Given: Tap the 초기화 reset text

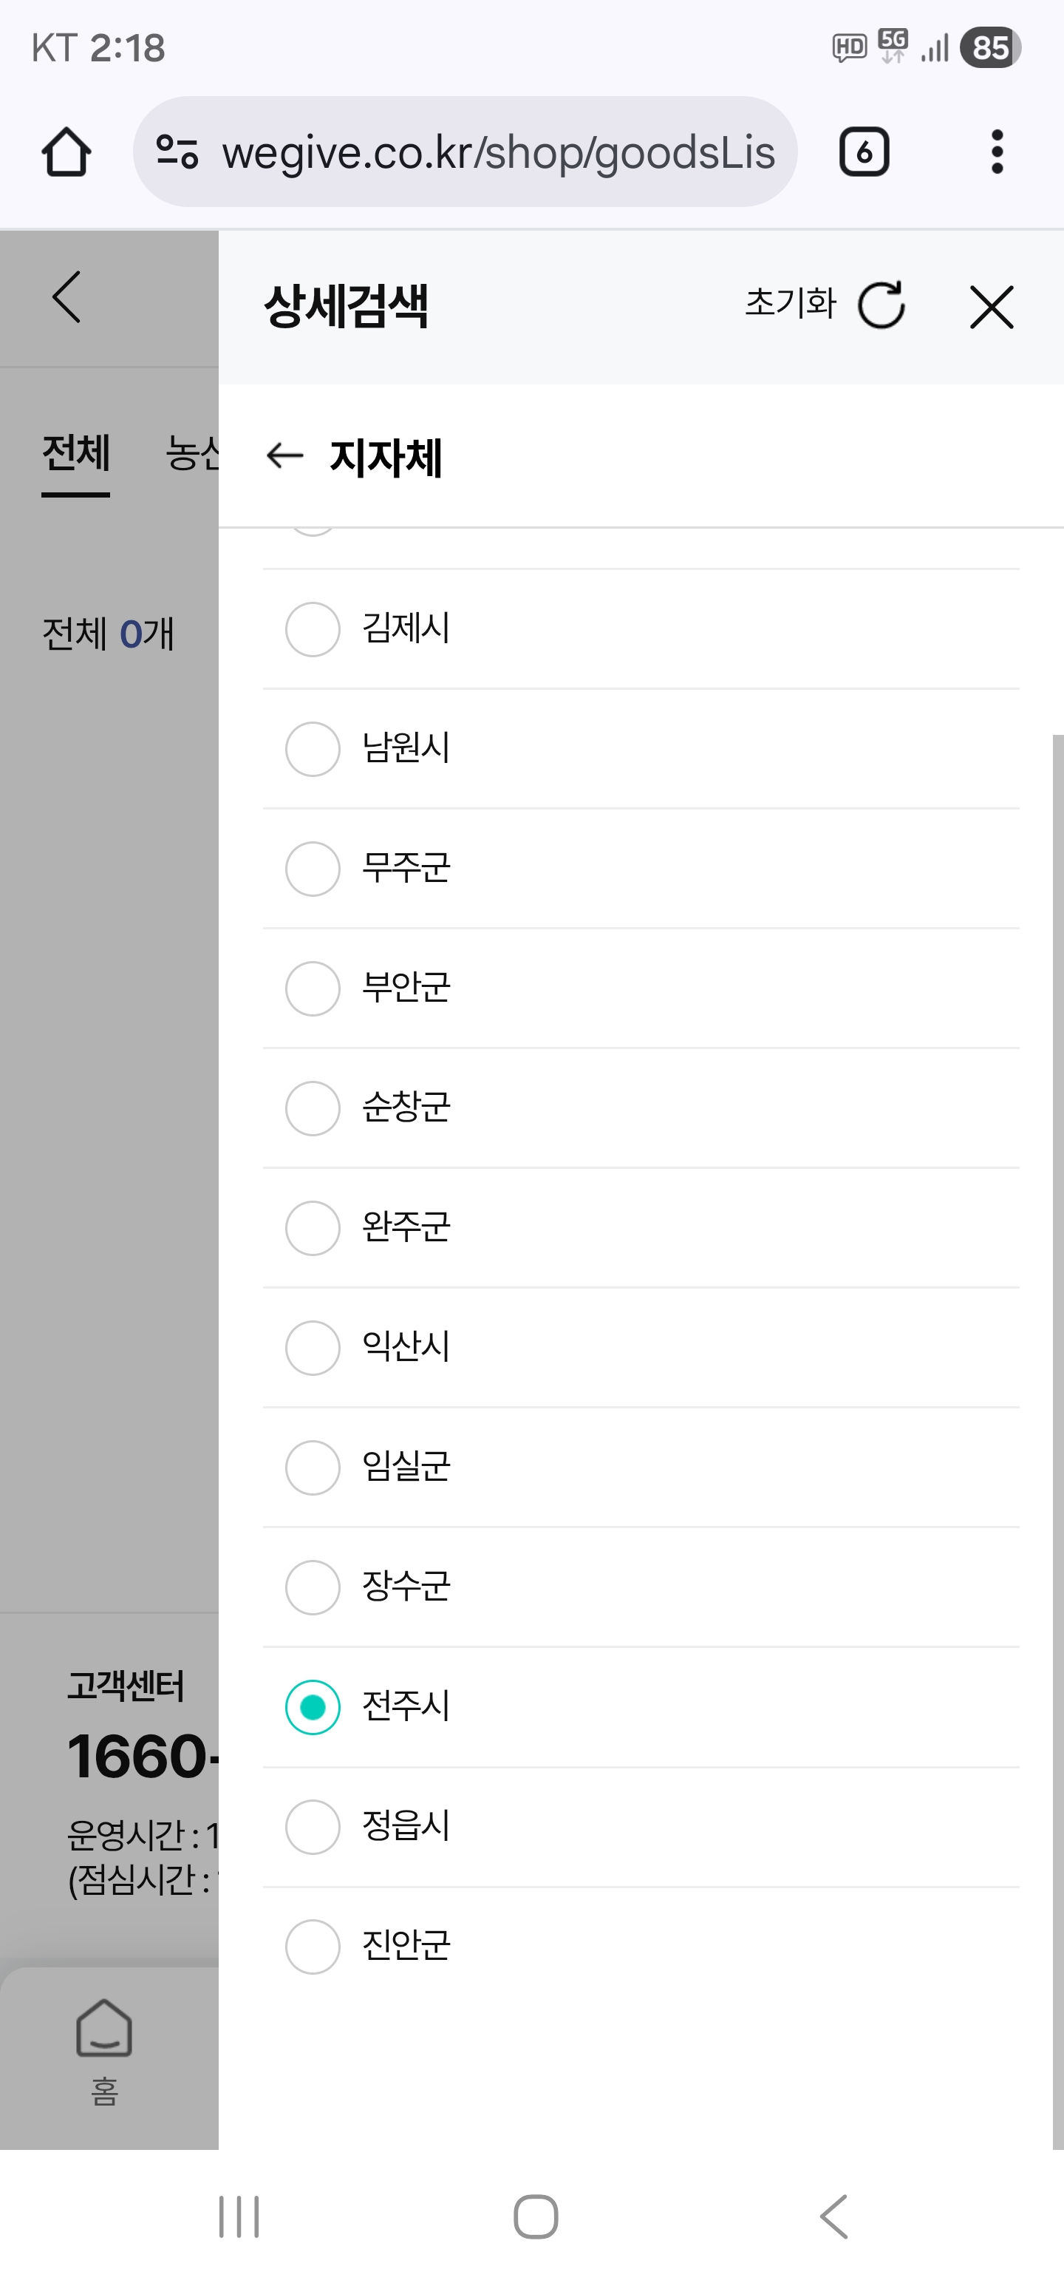Looking at the screenshot, I should point(791,304).
